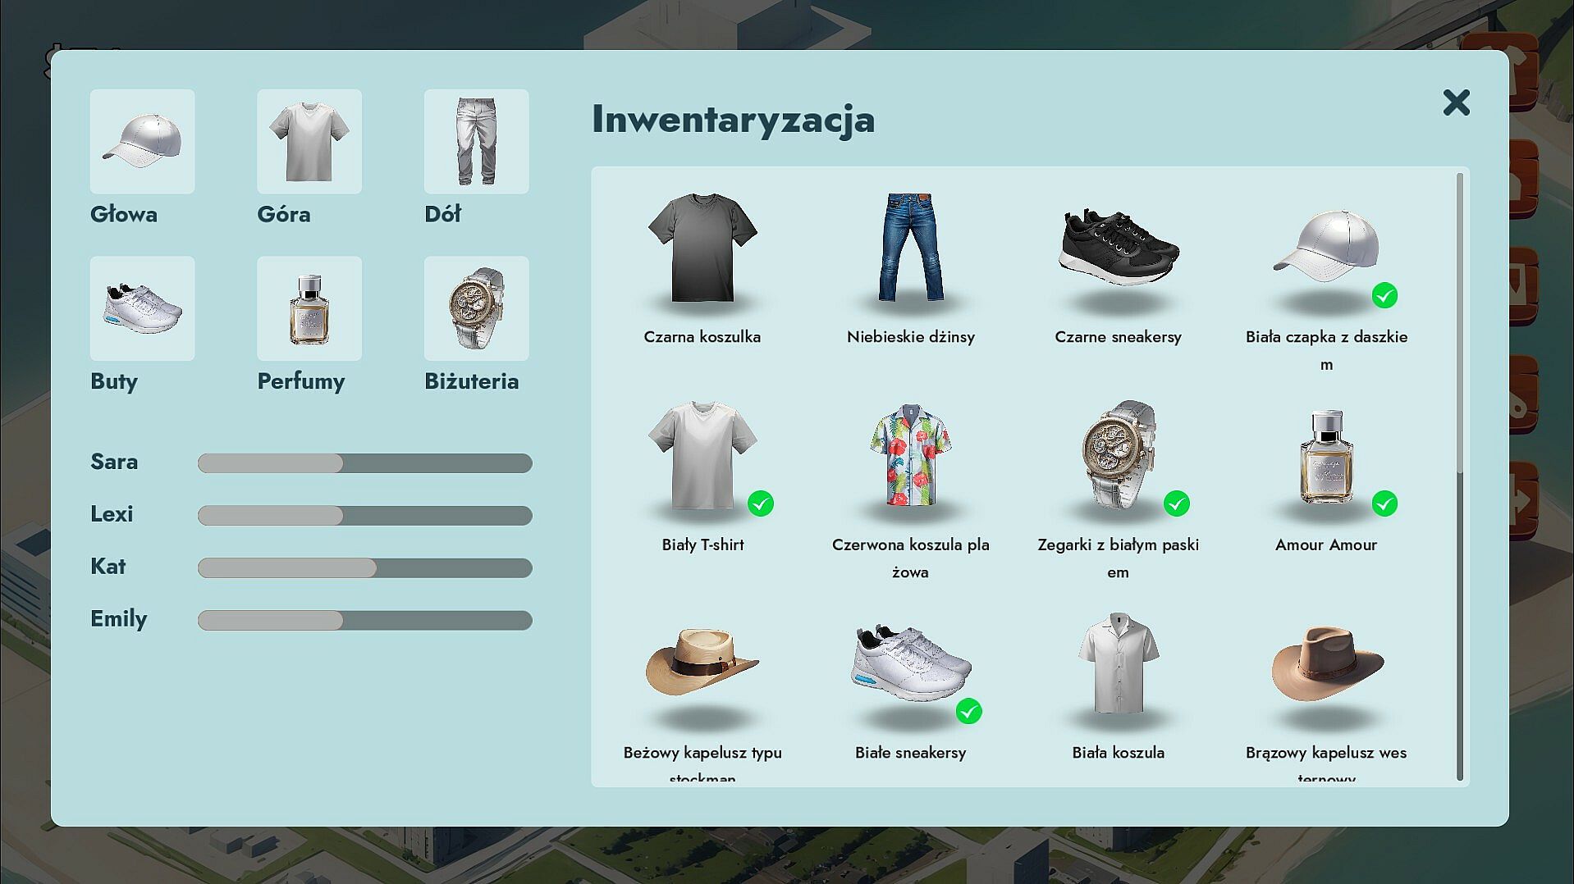Open the Perfumy equipment slot
This screenshot has height=884, width=1574.
pos(309,308)
